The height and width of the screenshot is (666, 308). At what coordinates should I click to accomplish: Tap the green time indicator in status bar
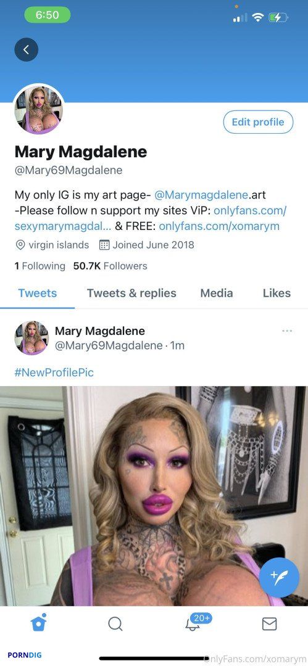coord(48,15)
